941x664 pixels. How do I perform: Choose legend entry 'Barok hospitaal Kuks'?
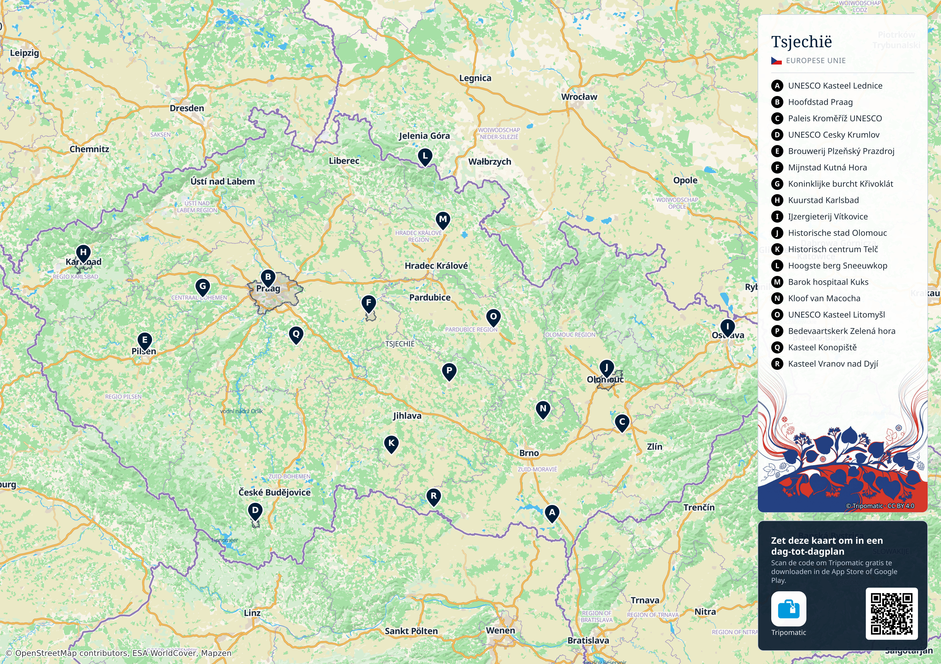[820, 282]
